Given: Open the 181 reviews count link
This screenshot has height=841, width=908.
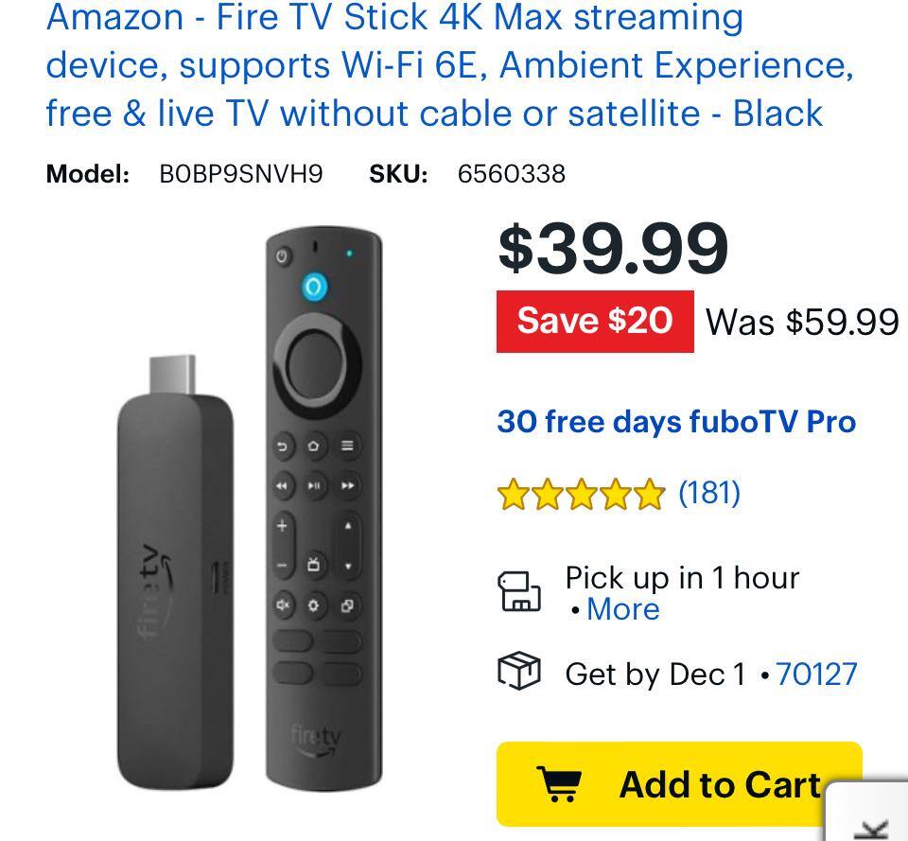Looking at the screenshot, I should tap(709, 493).
